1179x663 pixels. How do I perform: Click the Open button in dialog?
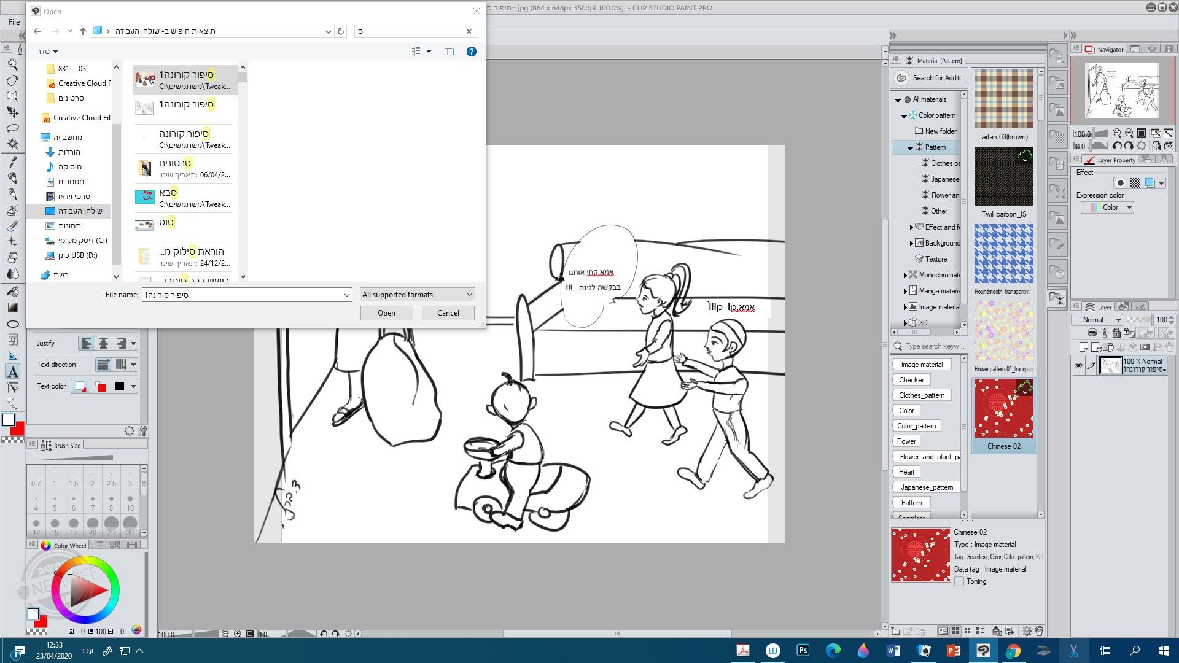[x=386, y=313]
